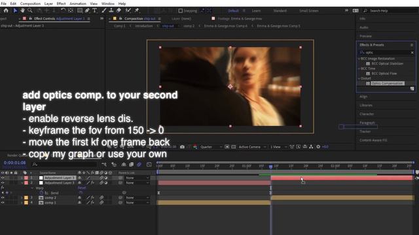Select the Rotation tool
Image resolution: width=419 pixels, height=235 pixels.
[x=63, y=10]
